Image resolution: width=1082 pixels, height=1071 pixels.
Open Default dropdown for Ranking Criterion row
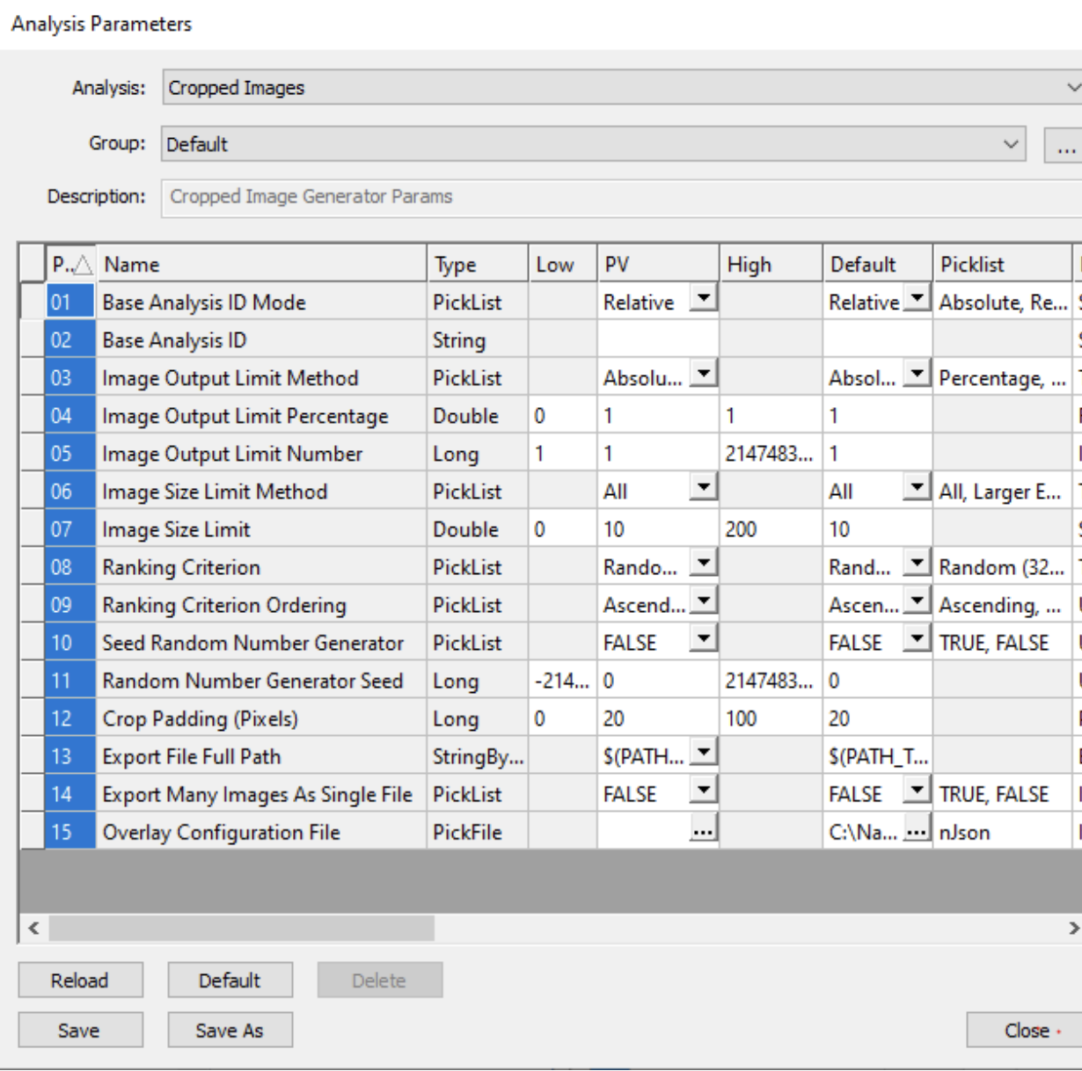tap(917, 565)
